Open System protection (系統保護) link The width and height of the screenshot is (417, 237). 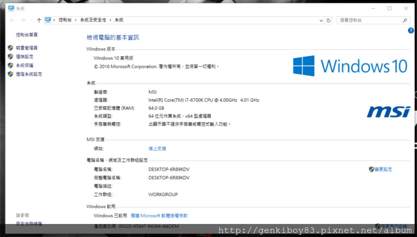point(24,66)
